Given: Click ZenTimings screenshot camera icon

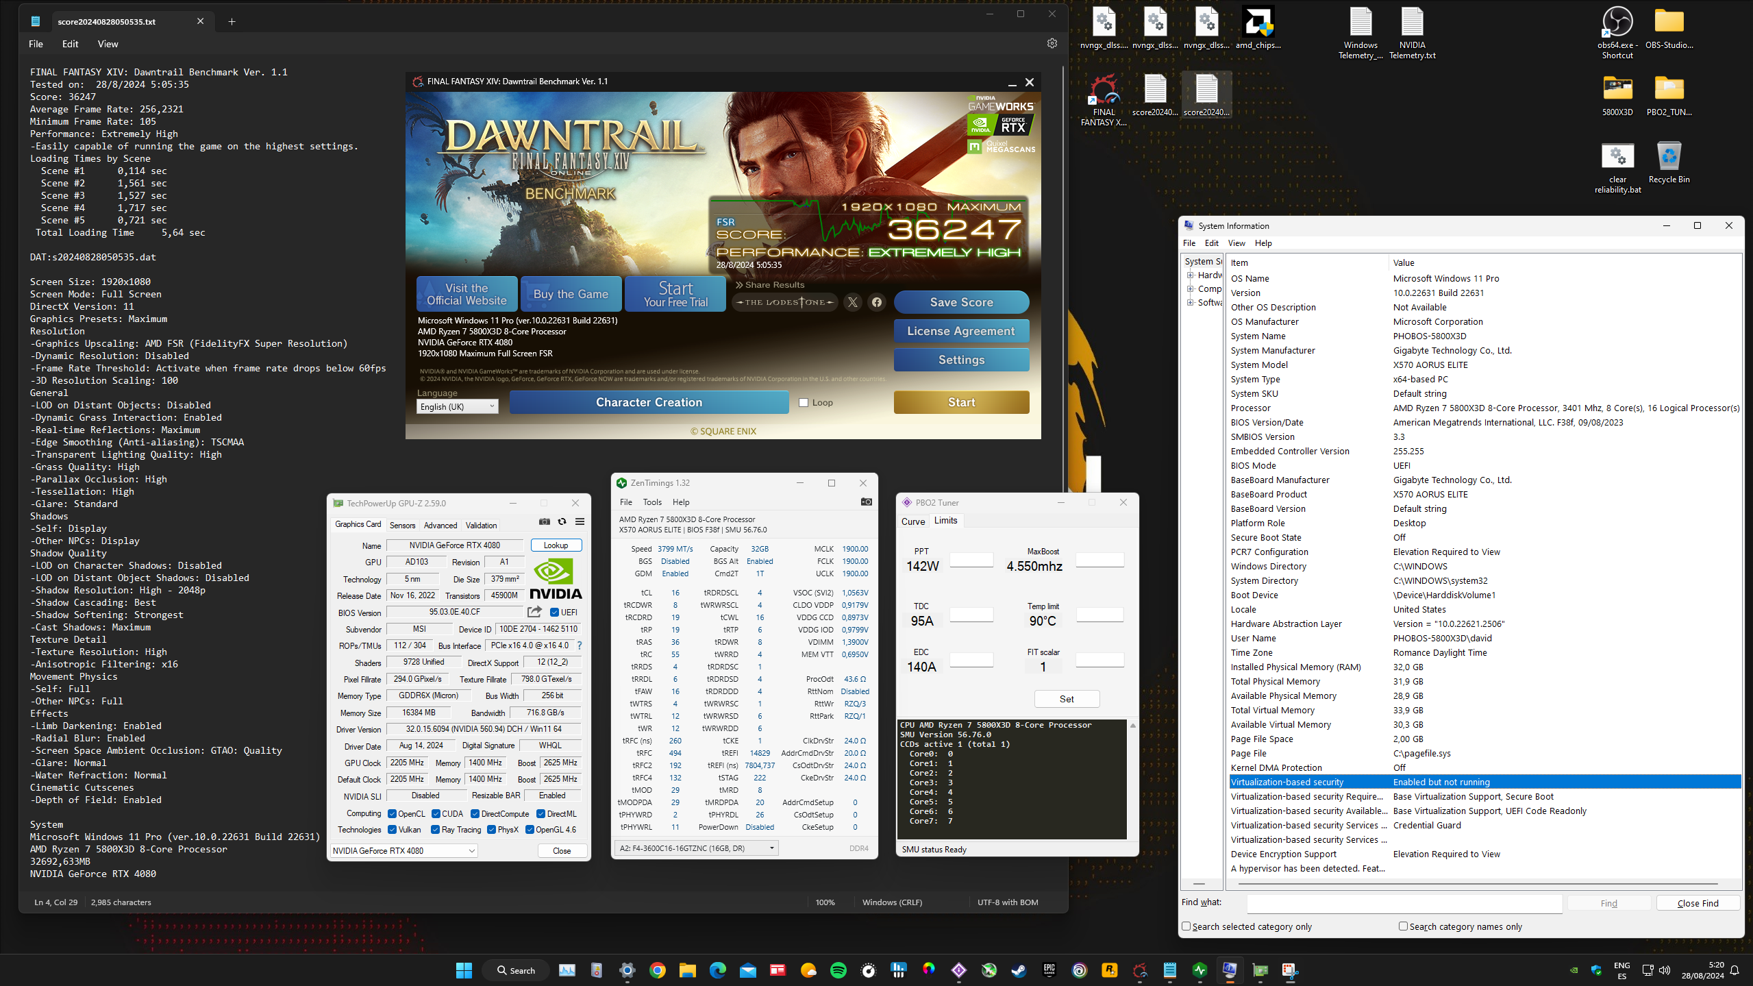Looking at the screenshot, I should click(x=866, y=502).
